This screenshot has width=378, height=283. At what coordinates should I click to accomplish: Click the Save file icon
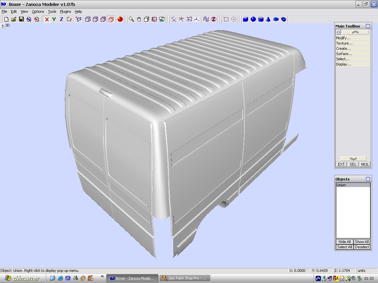(x=21, y=19)
